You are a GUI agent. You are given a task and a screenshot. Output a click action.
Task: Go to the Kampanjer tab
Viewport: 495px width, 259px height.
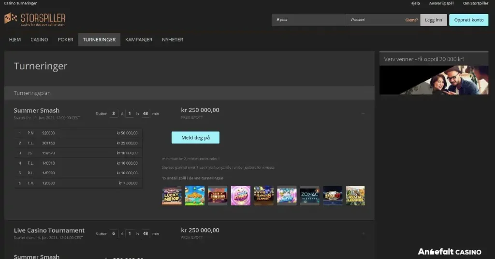(139, 40)
